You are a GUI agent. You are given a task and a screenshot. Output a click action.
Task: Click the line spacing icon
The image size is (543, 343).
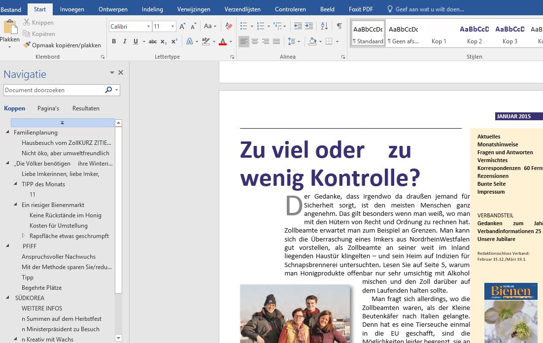pos(292,41)
